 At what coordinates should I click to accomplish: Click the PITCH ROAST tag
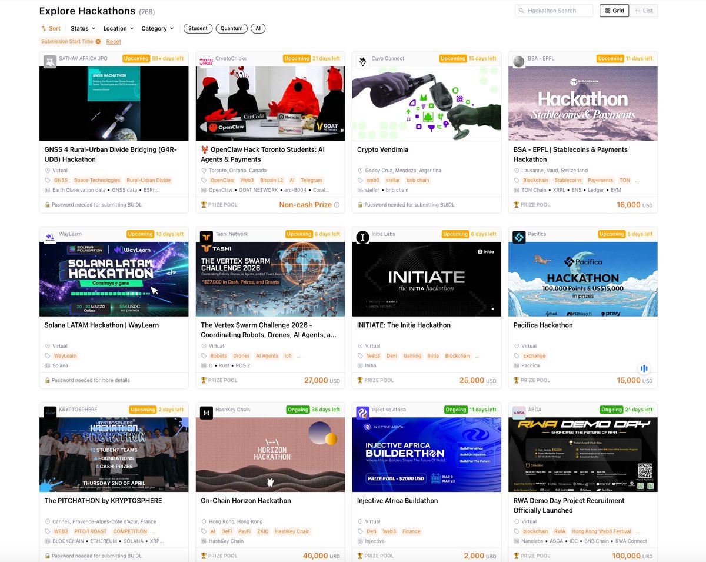click(91, 531)
